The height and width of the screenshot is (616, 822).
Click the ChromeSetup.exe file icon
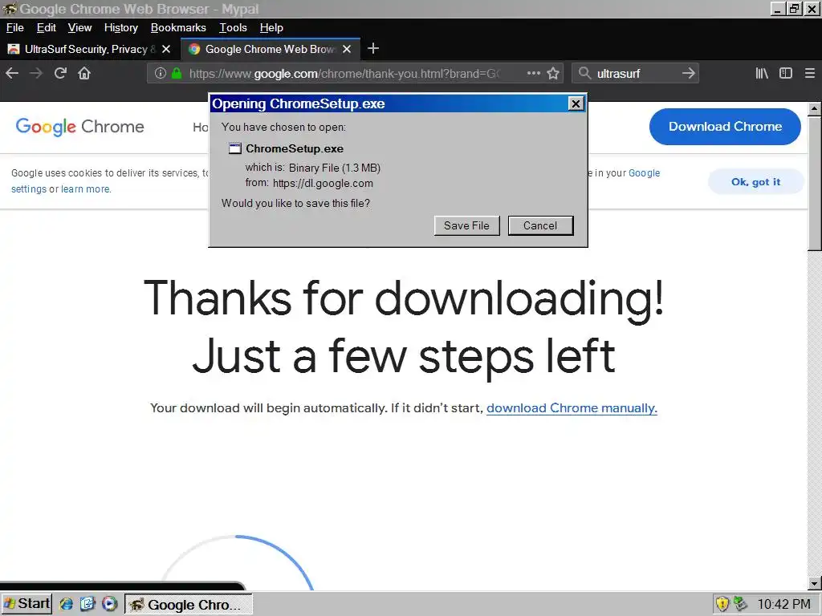(235, 148)
